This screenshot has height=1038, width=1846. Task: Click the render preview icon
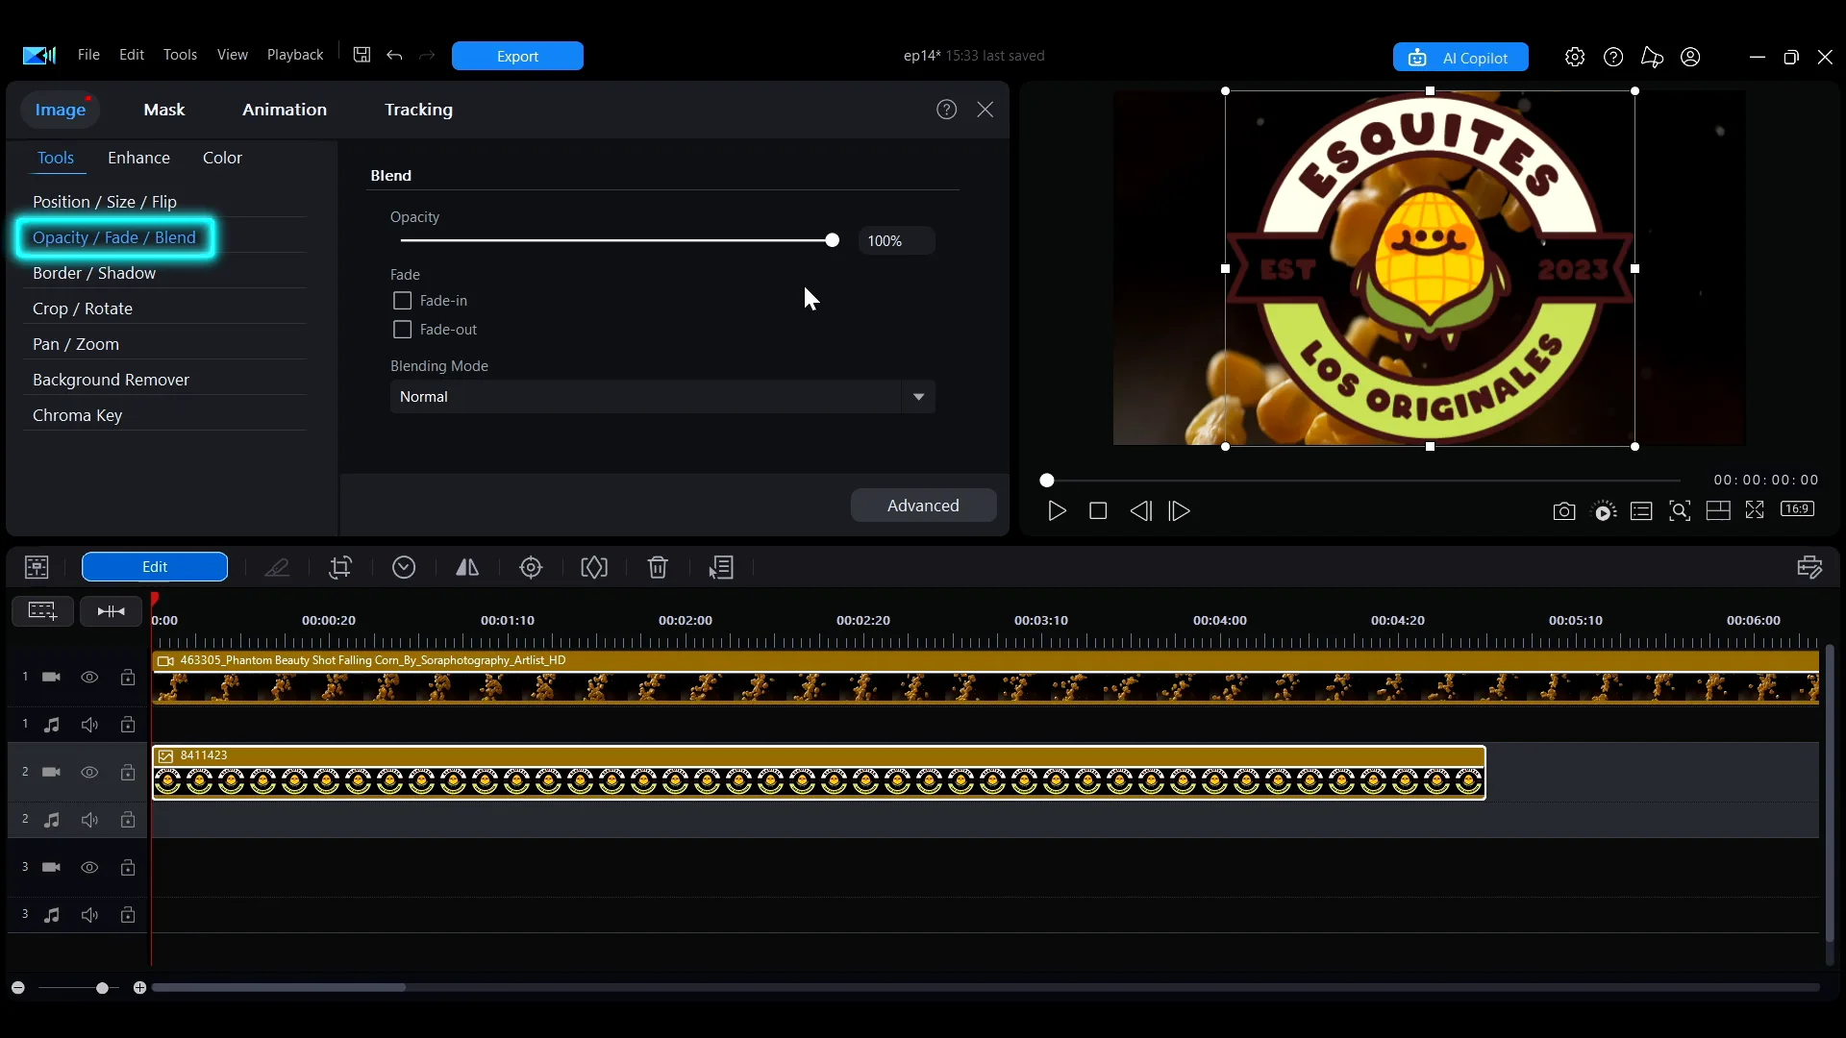[1604, 511]
